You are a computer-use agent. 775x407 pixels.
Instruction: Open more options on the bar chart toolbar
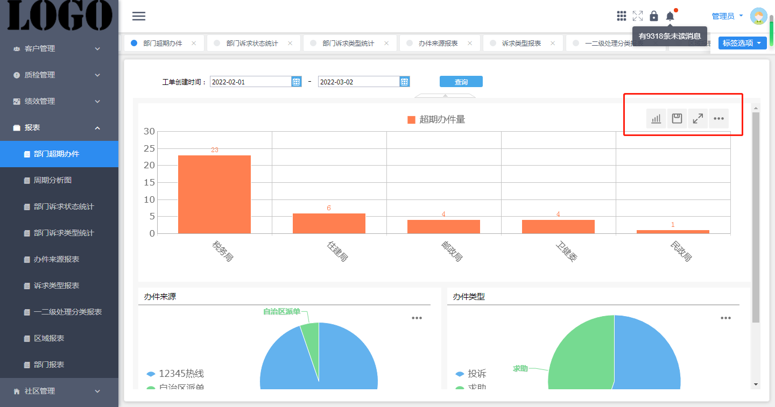719,119
